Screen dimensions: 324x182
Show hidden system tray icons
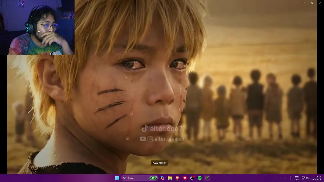[x=285, y=178]
